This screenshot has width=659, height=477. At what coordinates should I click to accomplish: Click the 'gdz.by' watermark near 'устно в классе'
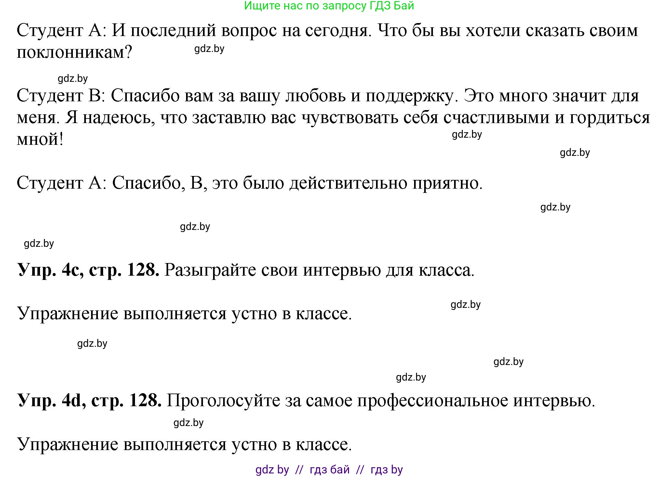[466, 304]
